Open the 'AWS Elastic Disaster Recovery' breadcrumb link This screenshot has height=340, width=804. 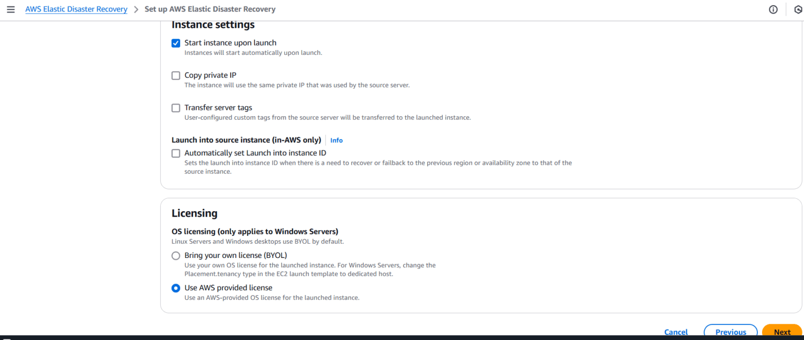[76, 9]
